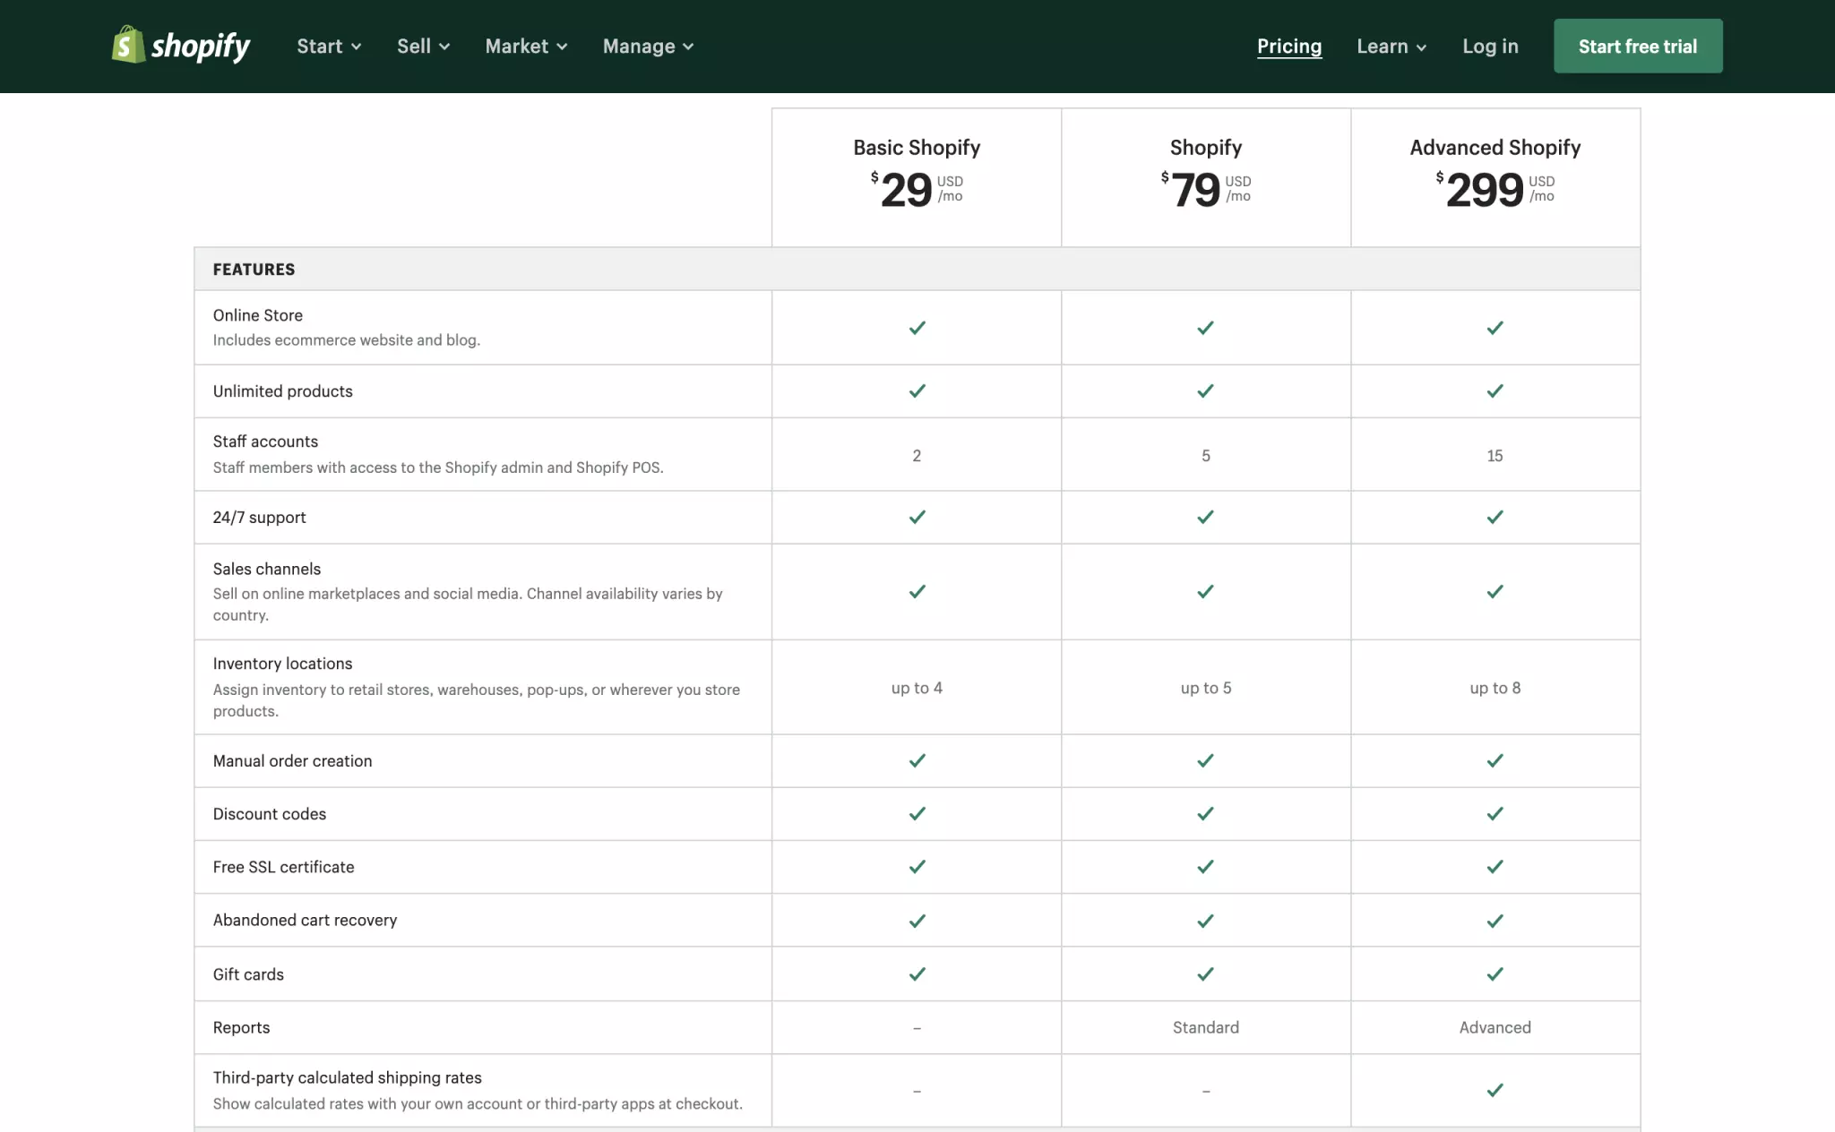The image size is (1835, 1132).
Task: Click the Staff accounts value 5
Action: coord(1205,456)
